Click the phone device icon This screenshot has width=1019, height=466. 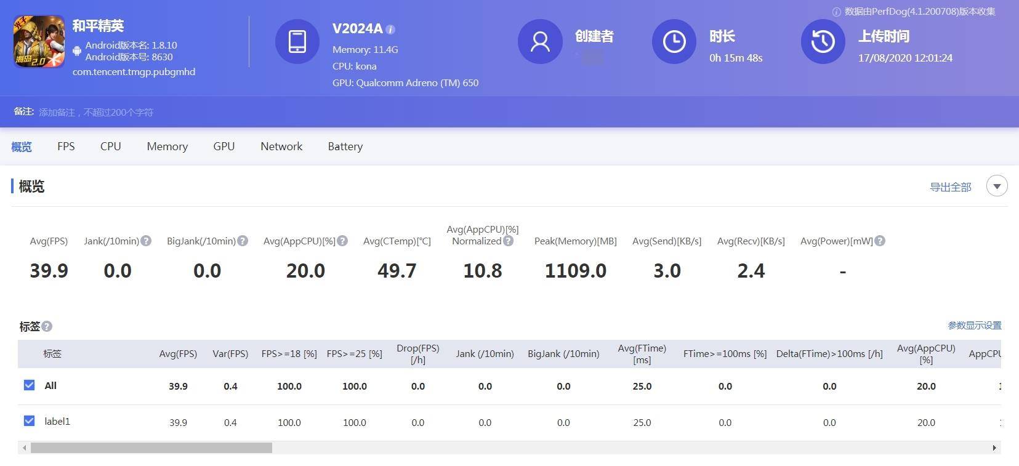(297, 41)
